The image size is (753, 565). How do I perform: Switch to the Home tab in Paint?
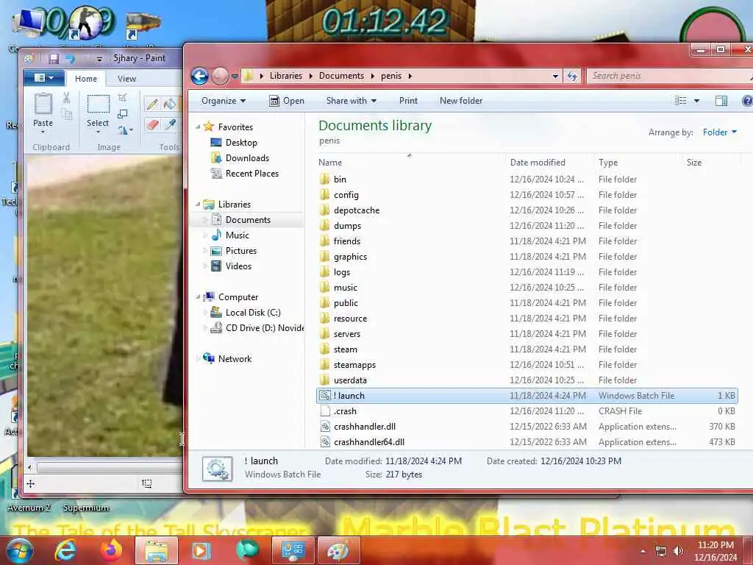pos(86,78)
